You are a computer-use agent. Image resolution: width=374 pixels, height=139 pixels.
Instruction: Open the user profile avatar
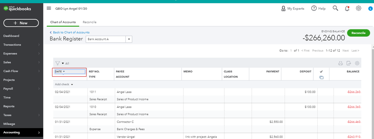370,9
